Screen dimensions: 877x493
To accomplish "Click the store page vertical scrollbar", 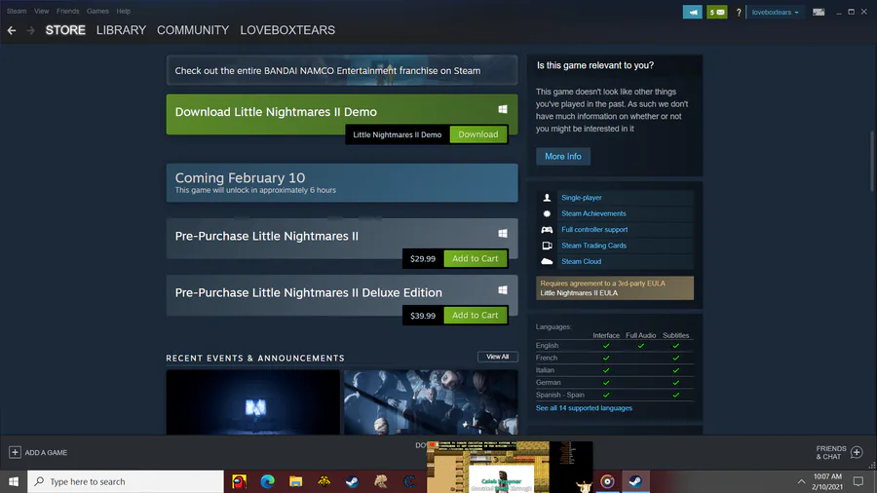I will pyautogui.click(x=872, y=161).
